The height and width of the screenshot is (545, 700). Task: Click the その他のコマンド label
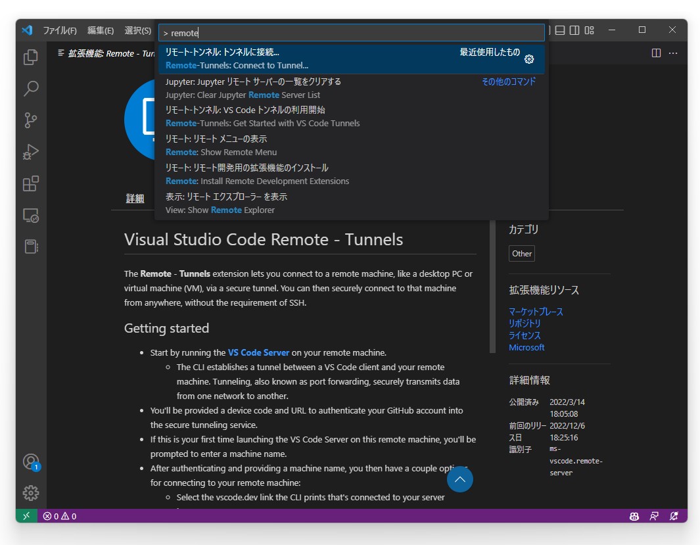click(x=509, y=82)
